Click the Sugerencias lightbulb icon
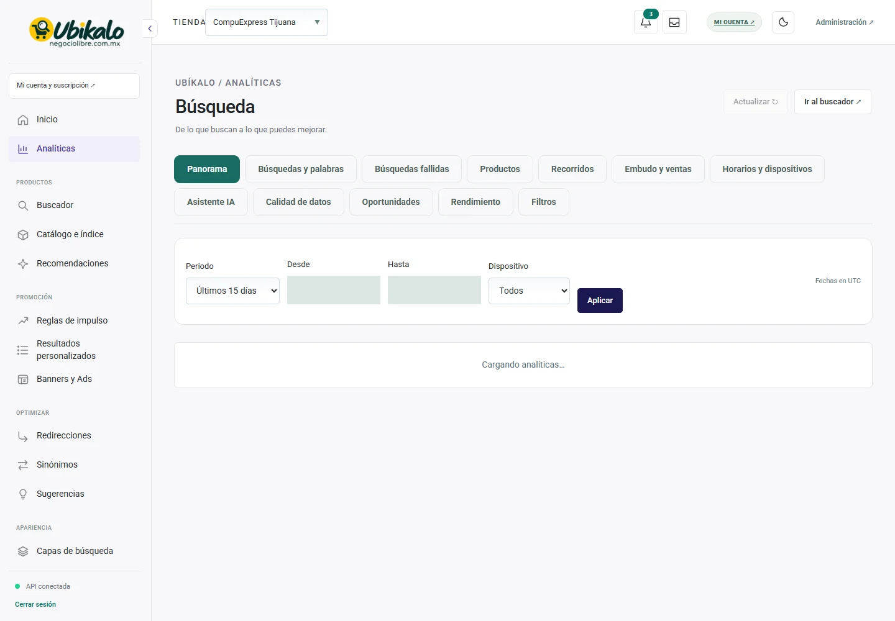895x621 pixels. pyautogui.click(x=23, y=494)
